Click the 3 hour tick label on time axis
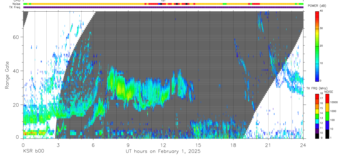This screenshot has width=341, height=157. pos(58,145)
